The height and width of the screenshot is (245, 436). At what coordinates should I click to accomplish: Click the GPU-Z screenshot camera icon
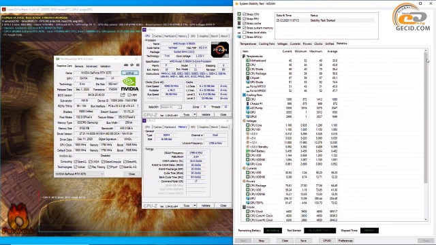click(126, 65)
